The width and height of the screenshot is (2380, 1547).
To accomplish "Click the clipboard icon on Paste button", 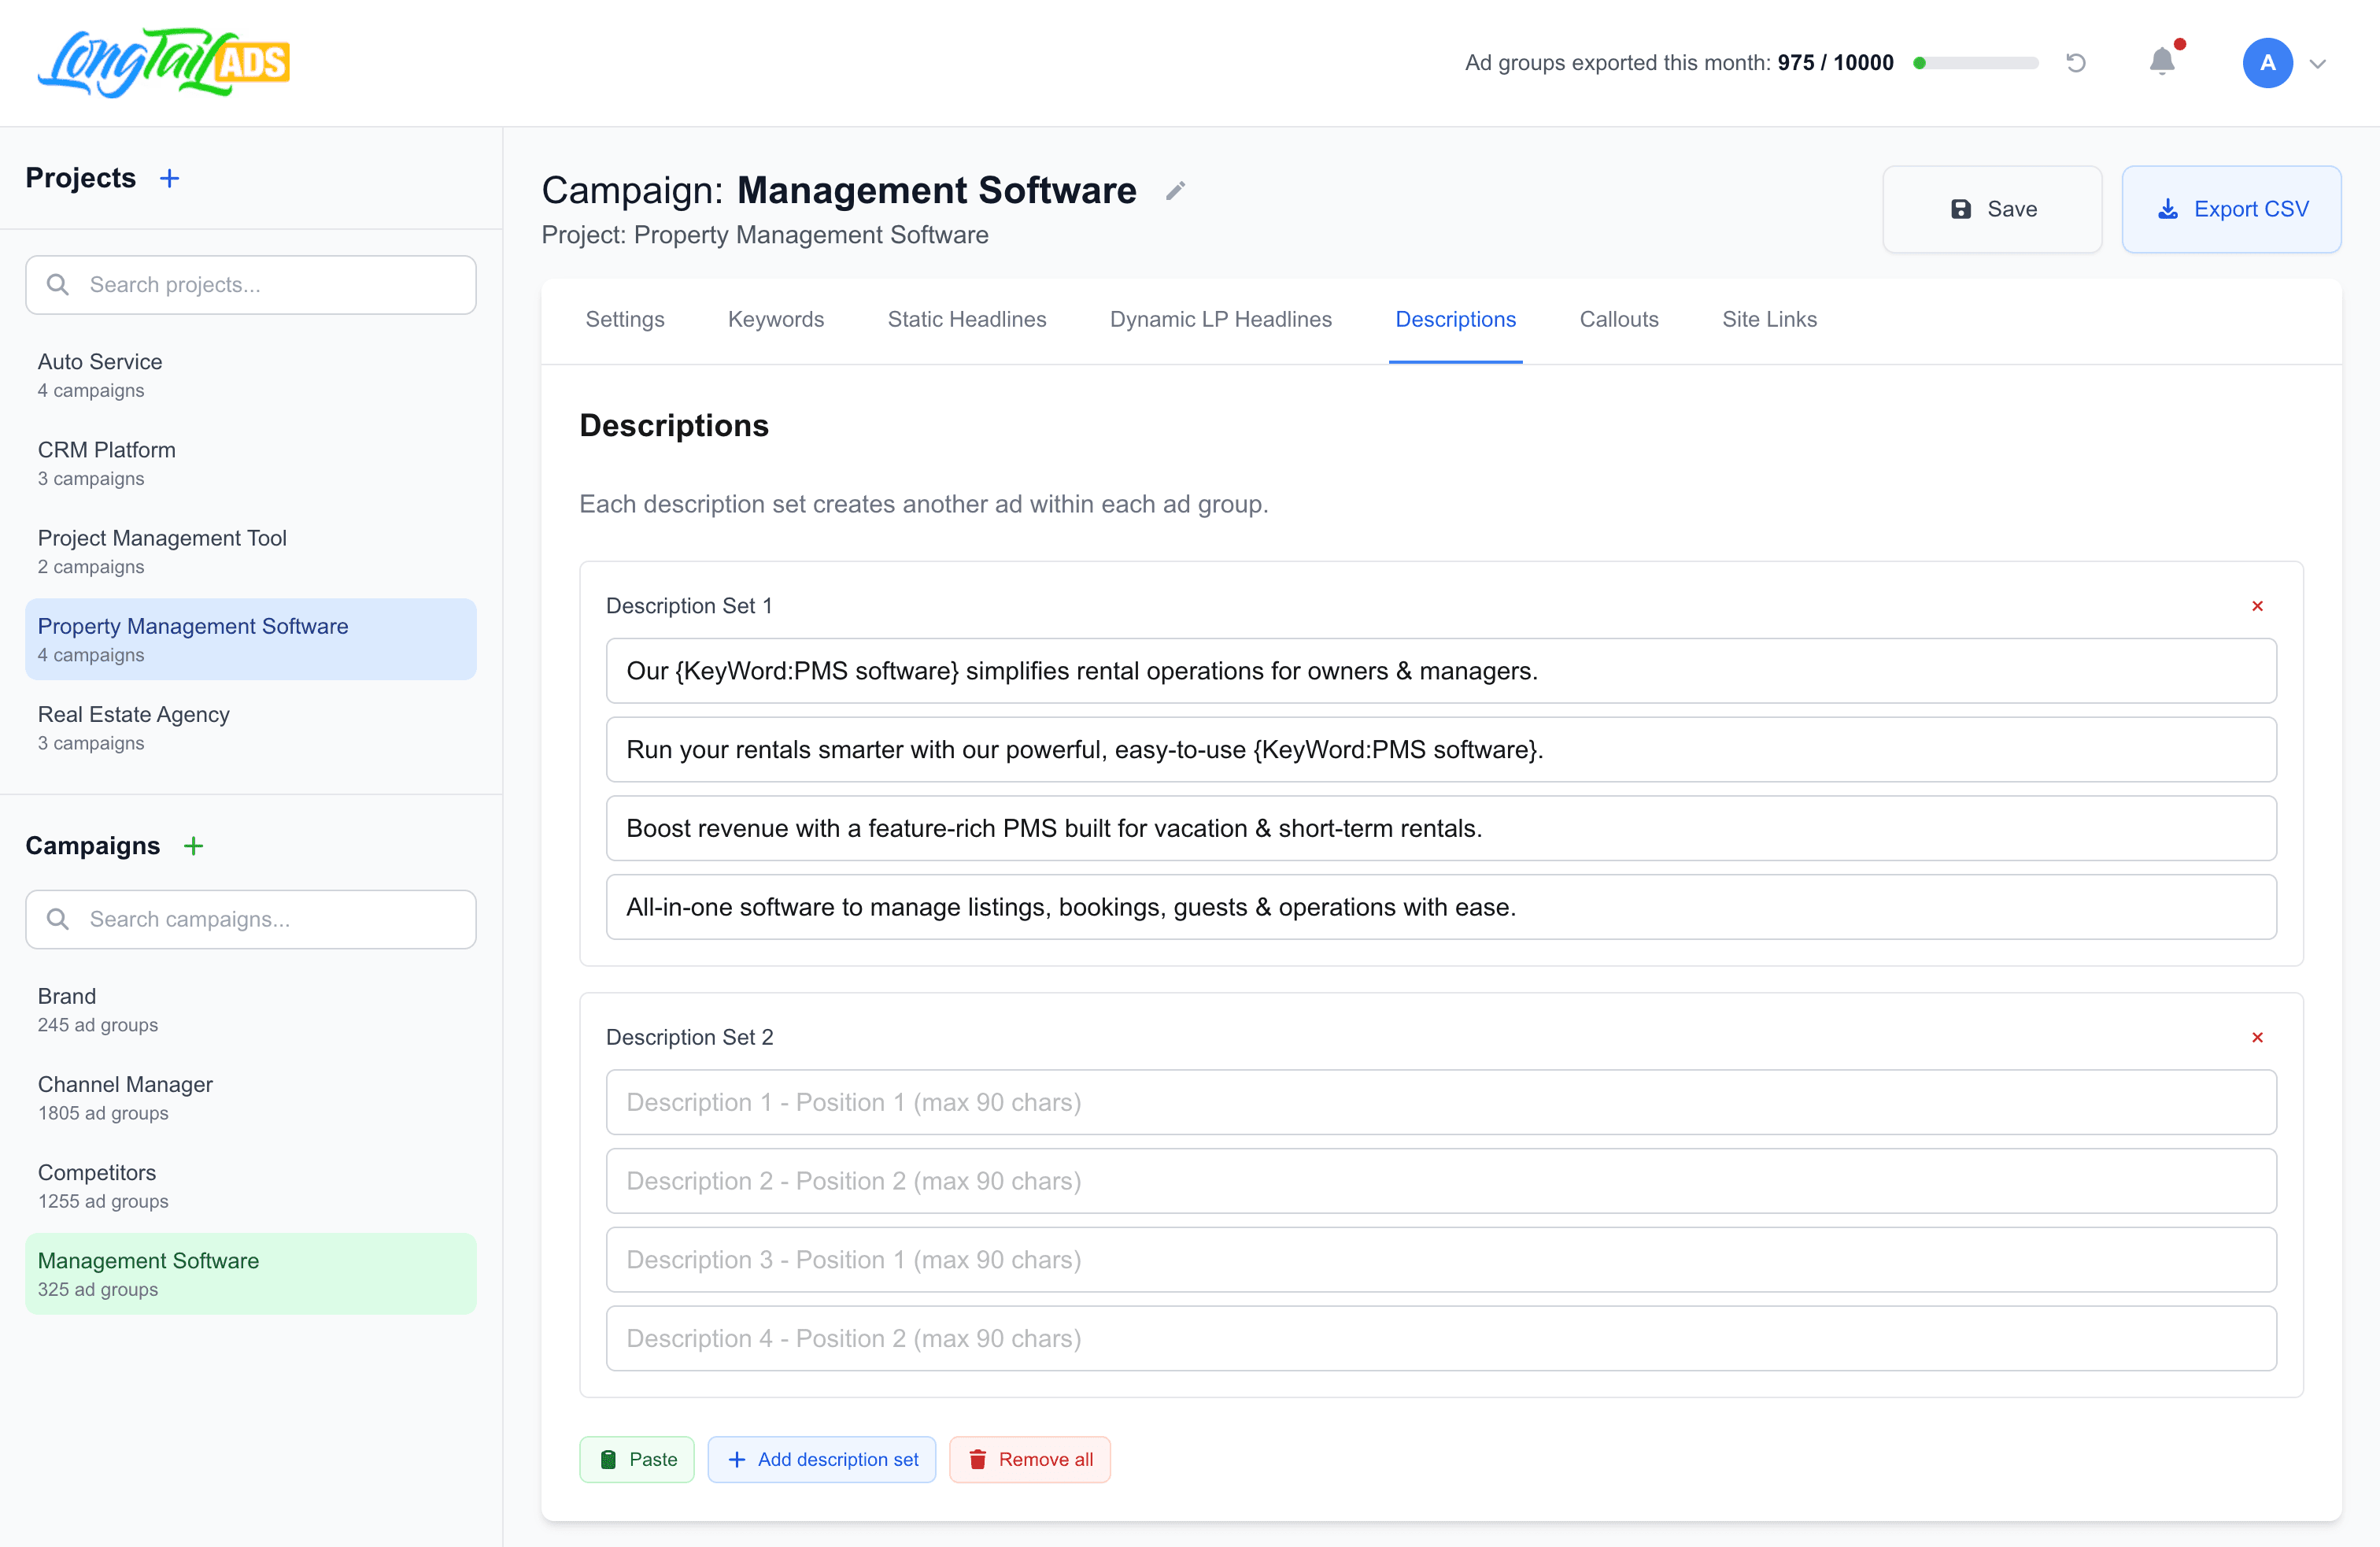I will click(608, 1459).
